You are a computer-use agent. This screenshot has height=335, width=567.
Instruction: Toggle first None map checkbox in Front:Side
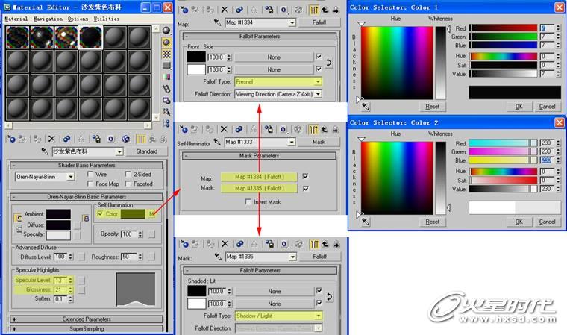pyautogui.click(x=319, y=57)
